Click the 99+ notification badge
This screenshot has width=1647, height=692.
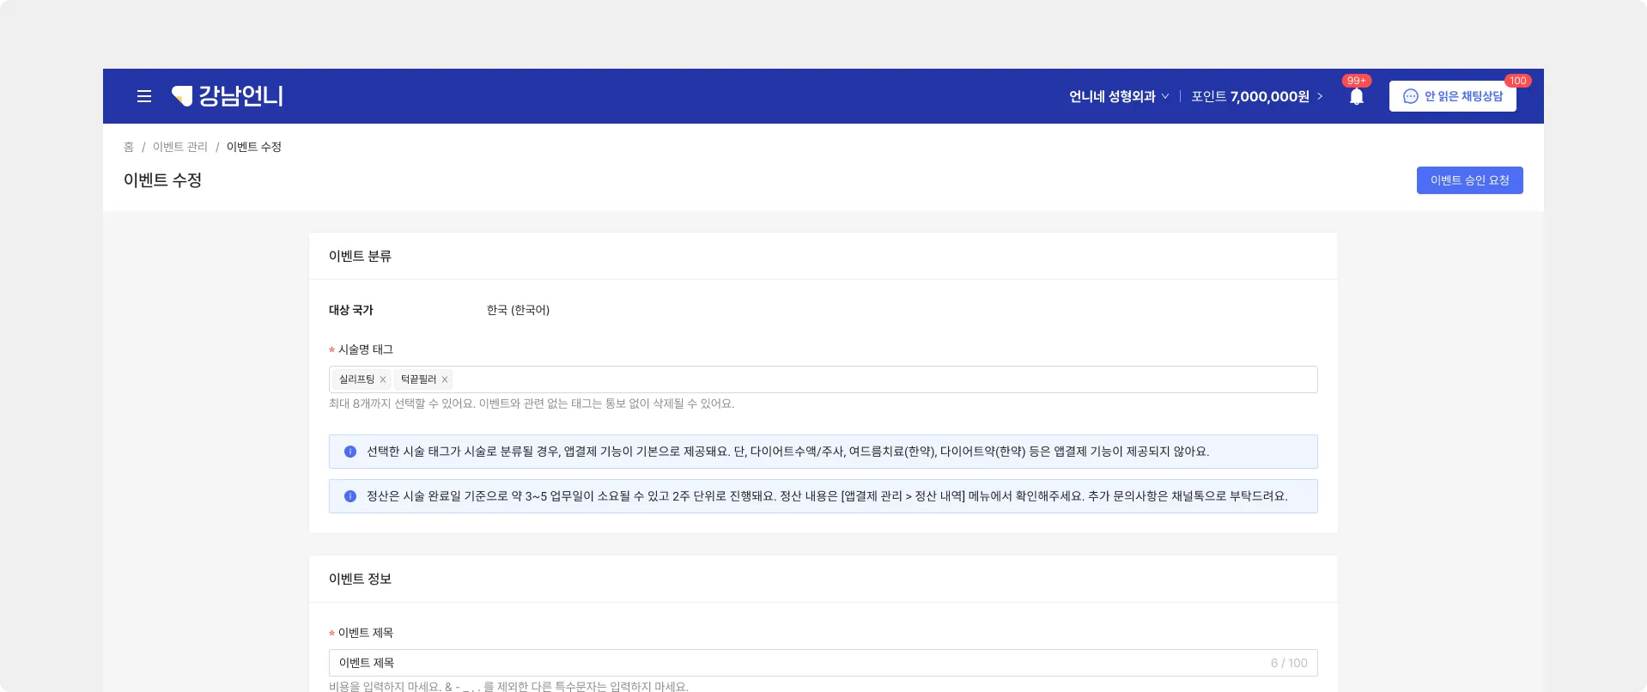pyautogui.click(x=1357, y=81)
